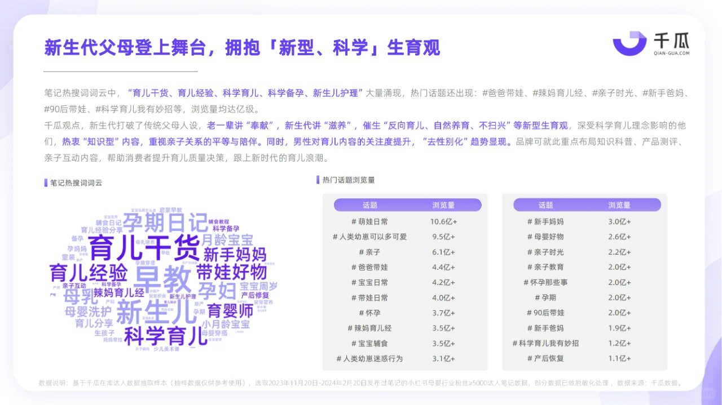Click the # 人类幼崽迷惑行为 topic
The width and height of the screenshot is (722, 405).
click(x=369, y=358)
